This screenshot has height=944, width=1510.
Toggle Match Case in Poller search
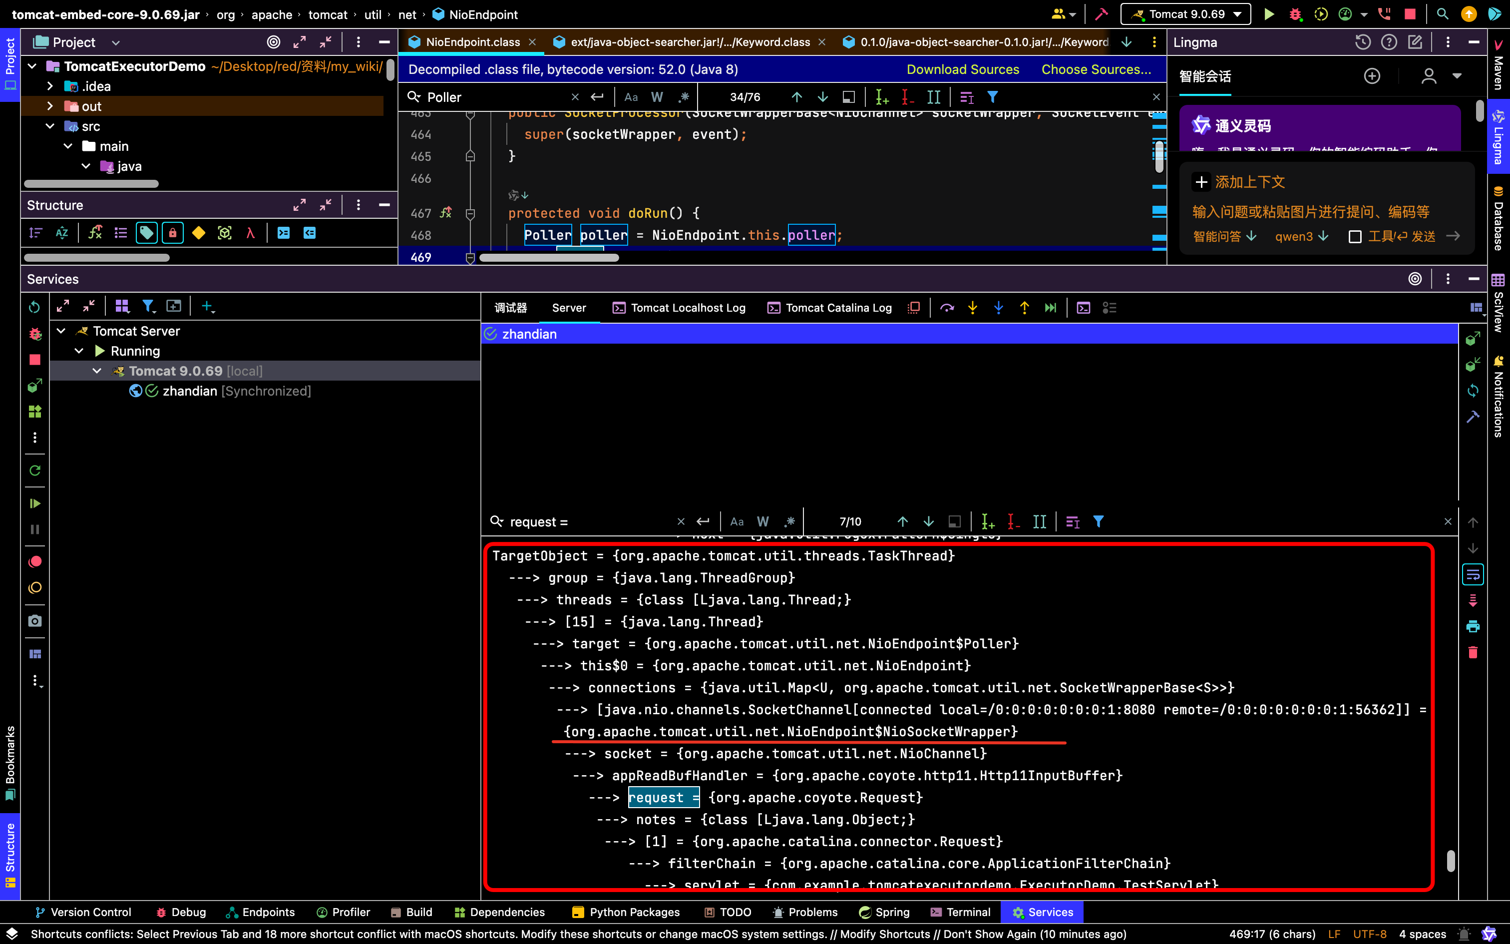631,97
